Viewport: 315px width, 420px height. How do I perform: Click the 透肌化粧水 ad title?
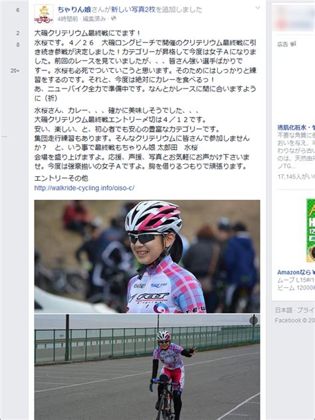(296, 128)
